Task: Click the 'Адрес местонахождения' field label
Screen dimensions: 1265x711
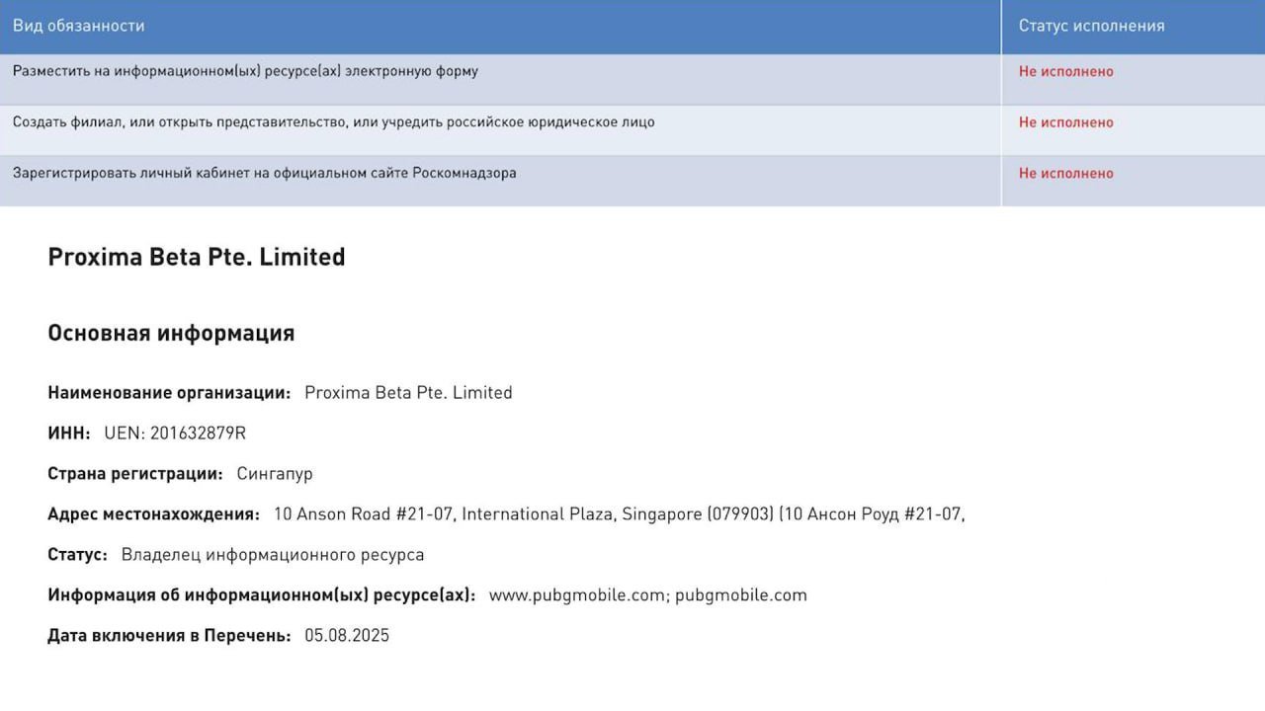Action: [153, 514]
